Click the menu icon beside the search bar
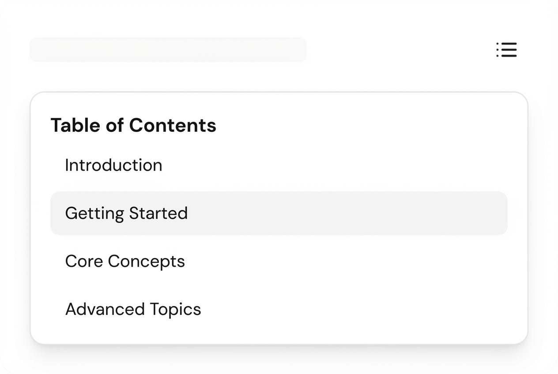 pyautogui.click(x=506, y=50)
